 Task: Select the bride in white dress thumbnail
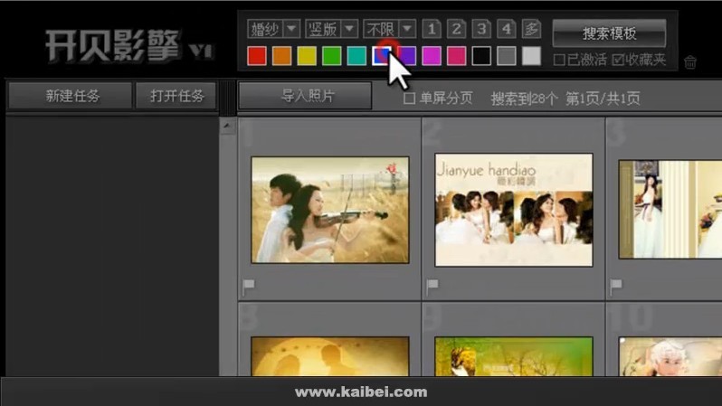[x=670, y=210]
